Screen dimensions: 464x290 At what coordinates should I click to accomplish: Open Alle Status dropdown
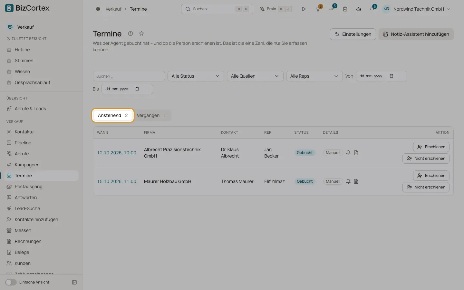(x=196, y=76)
